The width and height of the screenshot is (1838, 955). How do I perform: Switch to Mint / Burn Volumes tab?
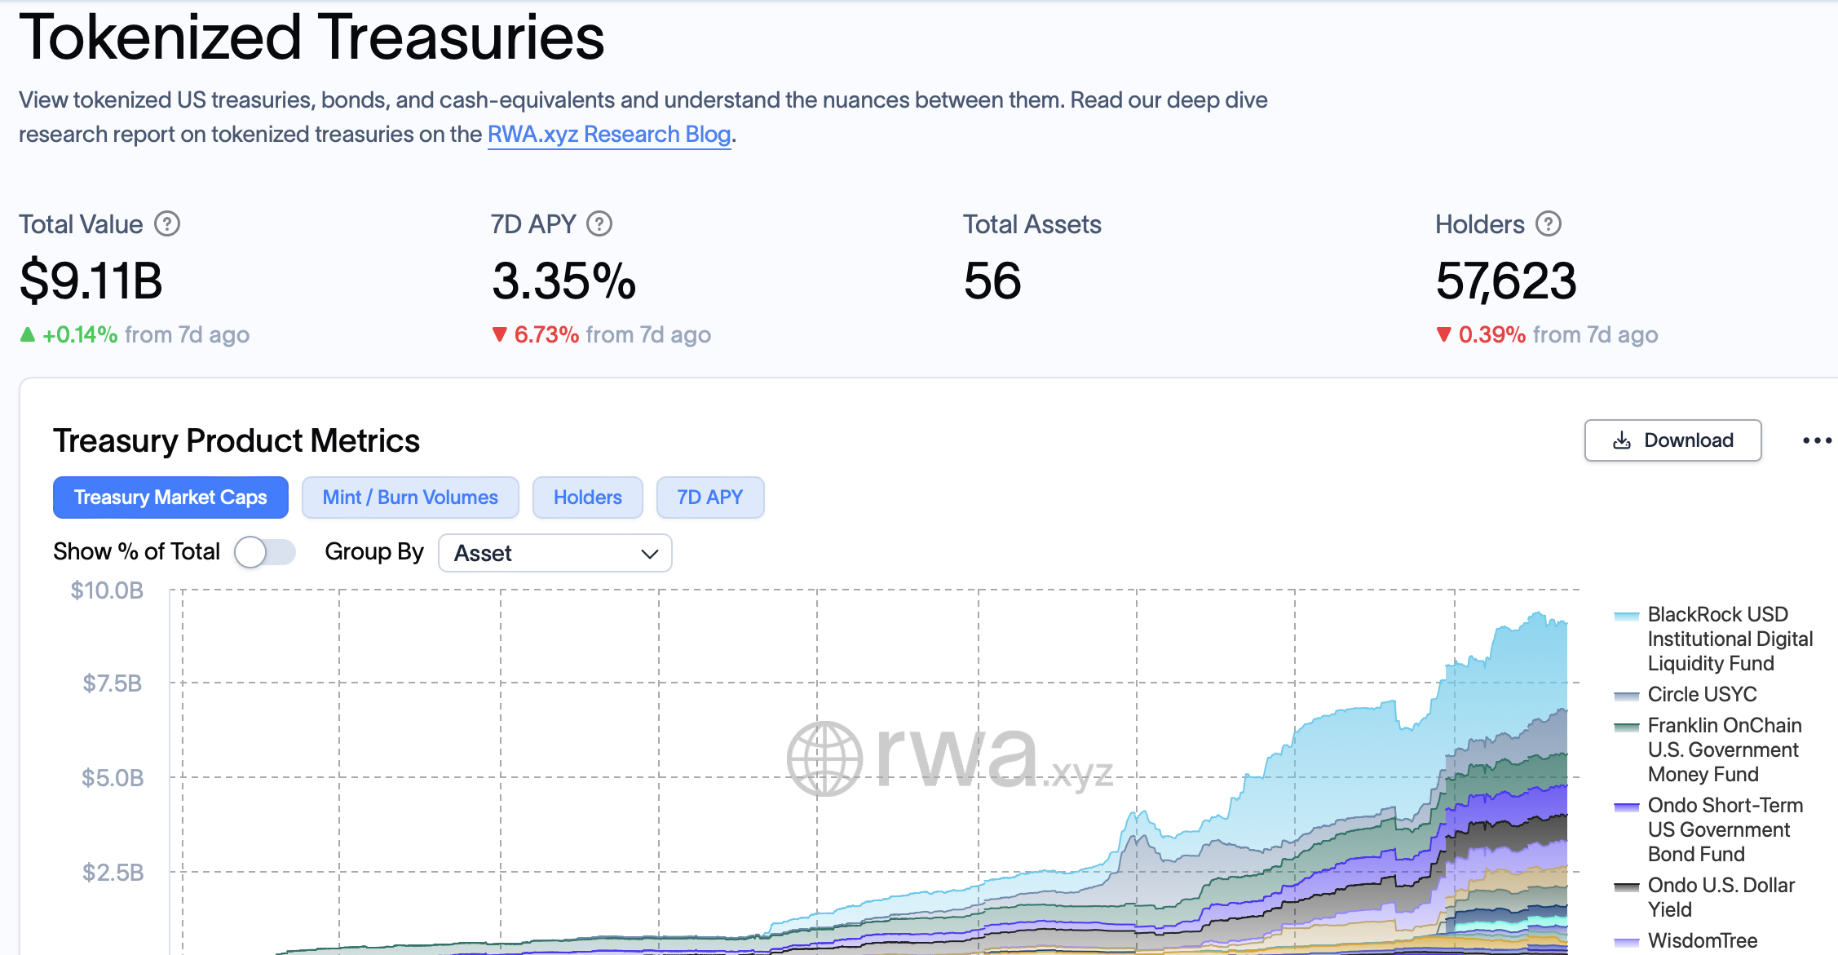pos(410,497)
